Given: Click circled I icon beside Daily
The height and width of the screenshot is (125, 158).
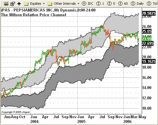Looking at the screenshot, I should coord(133,4).
